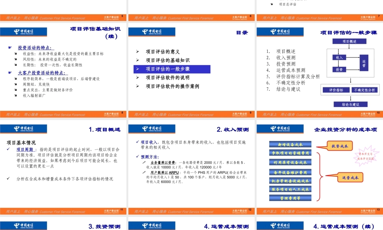Screen dimensions: 383x230
Task: Click the 管理费用等 blue bar
Action: [290, 198]
